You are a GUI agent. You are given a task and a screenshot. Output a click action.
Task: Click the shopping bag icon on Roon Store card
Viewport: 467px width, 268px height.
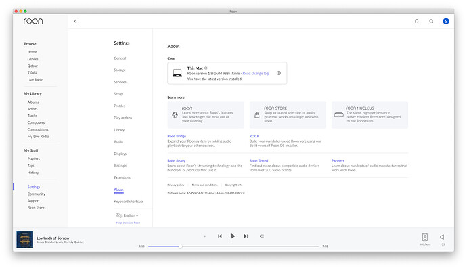click(x=257, y=114)
